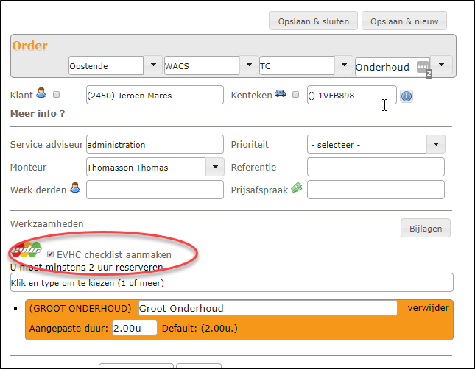Click the Service adviseur administration field
Viewport: 475px width, 369px height.
(155, 144)
